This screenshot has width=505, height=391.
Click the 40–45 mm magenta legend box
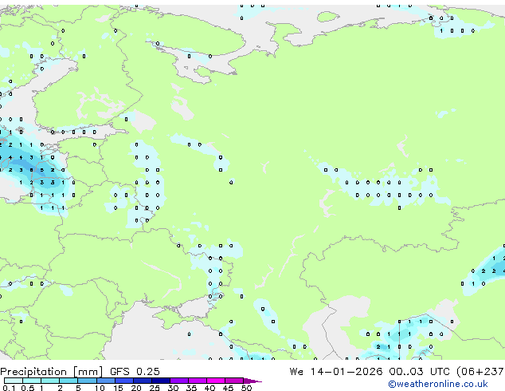(216, 381)
